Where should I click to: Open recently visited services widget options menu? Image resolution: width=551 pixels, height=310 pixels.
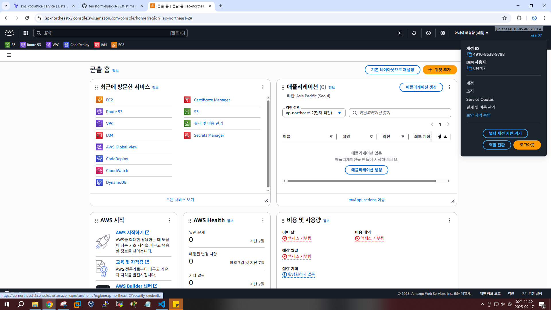(263, 87)
